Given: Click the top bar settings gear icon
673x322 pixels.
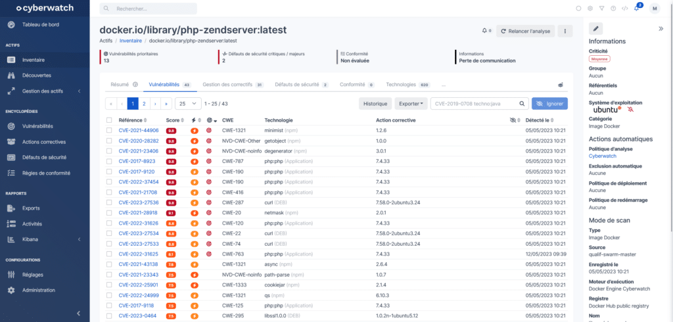Looking at the screenshot, I should pyautogui.click(x=590, y=8).
